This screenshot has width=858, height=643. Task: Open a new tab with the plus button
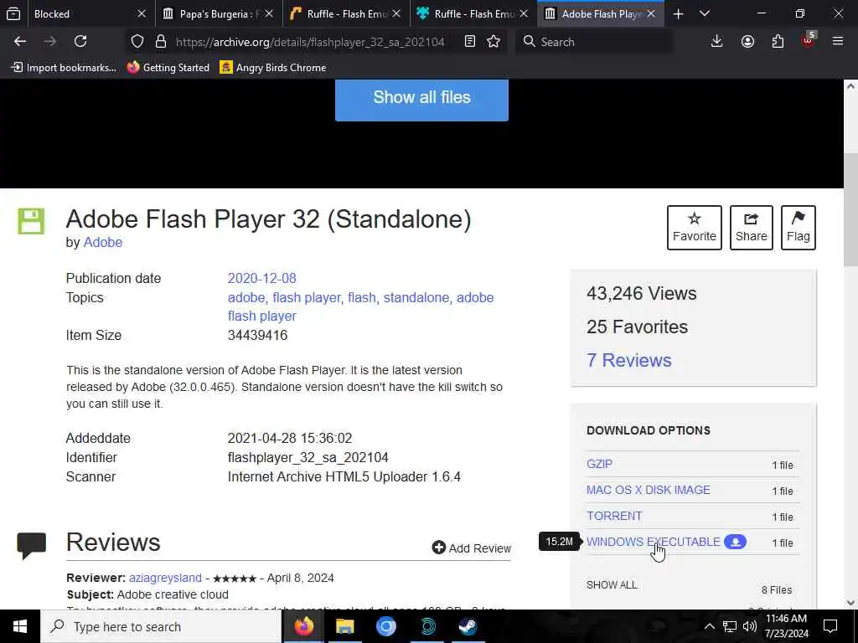(x=678, y=13)
